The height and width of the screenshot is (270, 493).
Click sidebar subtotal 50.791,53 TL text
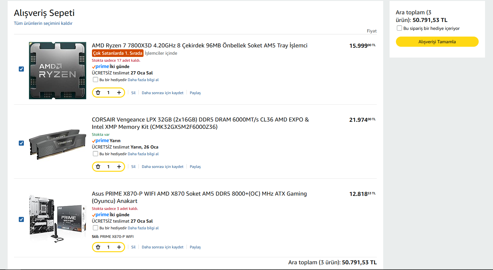click(430, 20)
